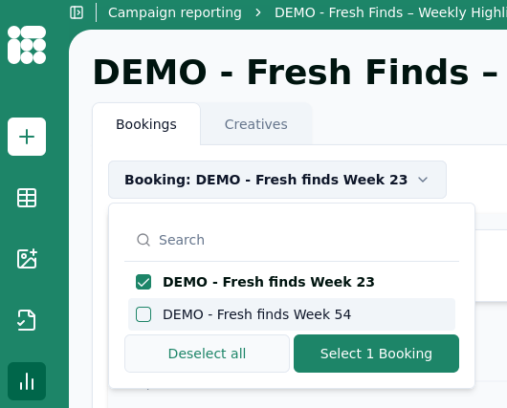This screenshot has height=408, width=507.
Task: Uncheck DEMO - Fresh finds Week 23
Action: coord(143,282)
